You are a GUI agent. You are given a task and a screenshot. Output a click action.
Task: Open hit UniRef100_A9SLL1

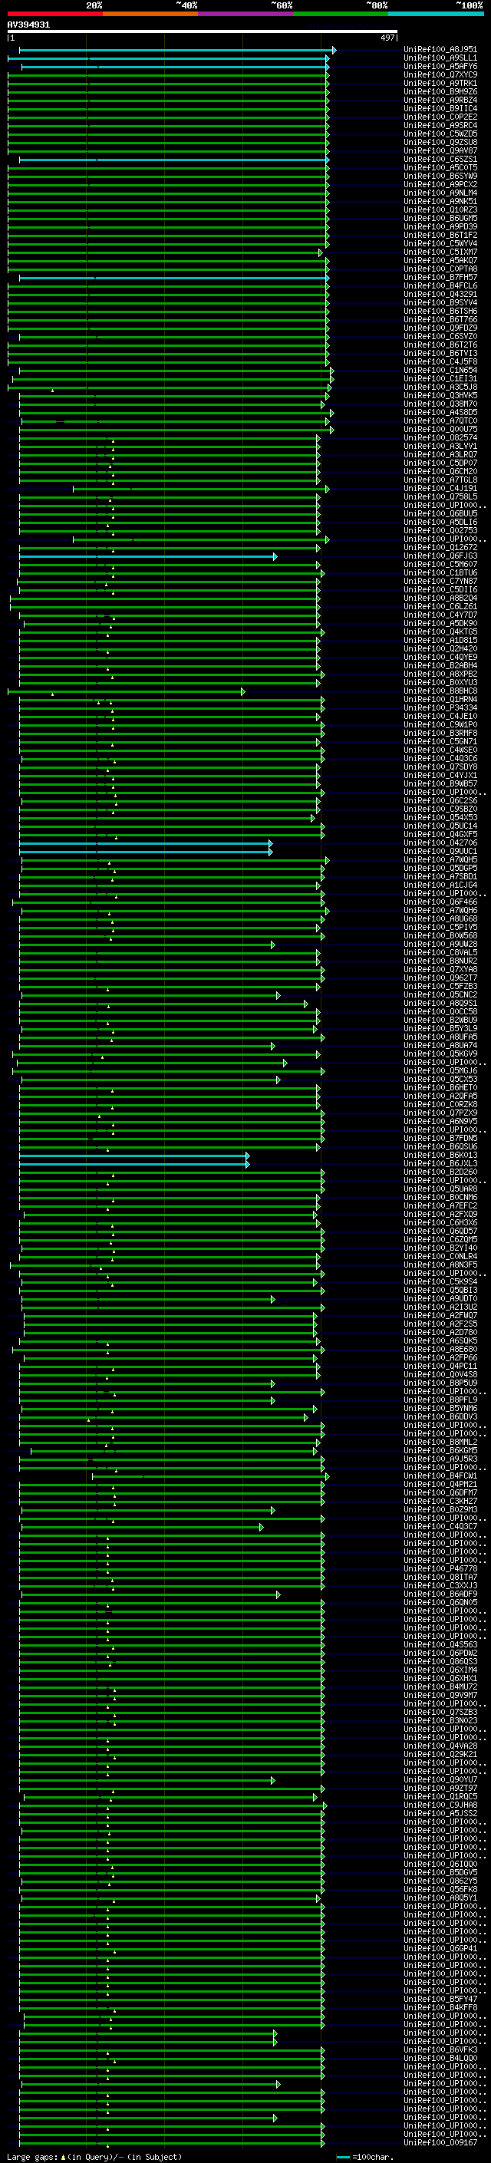click(440, 58)
